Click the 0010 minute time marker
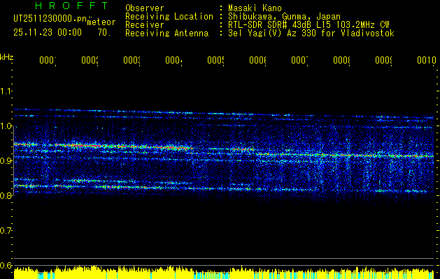 (427, 60)
